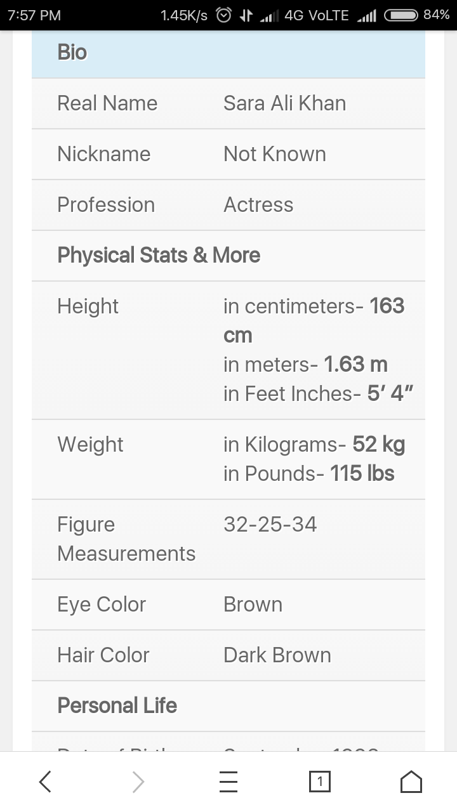
Task: Tap the 32-25-34 figure measurements value
Action: pyautogui.click(x=270, y=525)
